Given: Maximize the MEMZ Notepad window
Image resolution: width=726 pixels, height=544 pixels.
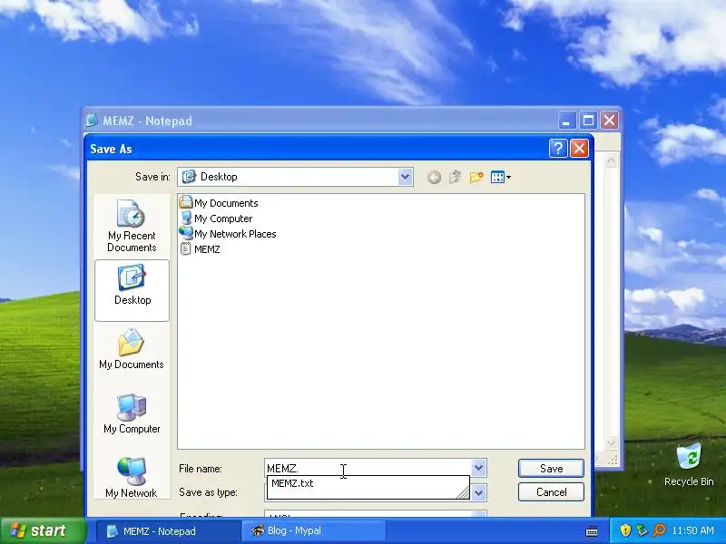Looking at the screenshot, I should point(588,121).
